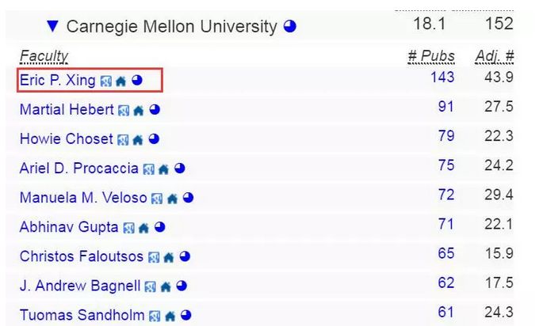The height and width of the screenshot is (326, 539).
Task: Show Eric P. Xing's pie chart
Action: pyautogui.click(x=137, y=80)
